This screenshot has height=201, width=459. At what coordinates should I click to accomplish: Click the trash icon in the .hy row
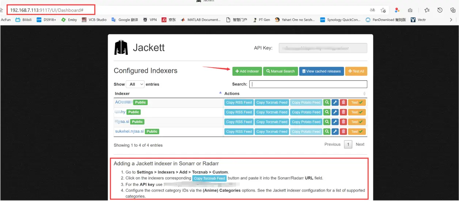(x=343, y=112)
